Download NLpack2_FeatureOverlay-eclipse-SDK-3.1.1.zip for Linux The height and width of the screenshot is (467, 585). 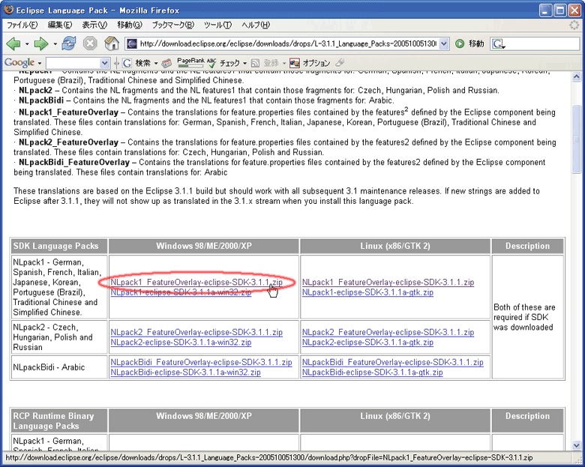(x=388, y=332)
